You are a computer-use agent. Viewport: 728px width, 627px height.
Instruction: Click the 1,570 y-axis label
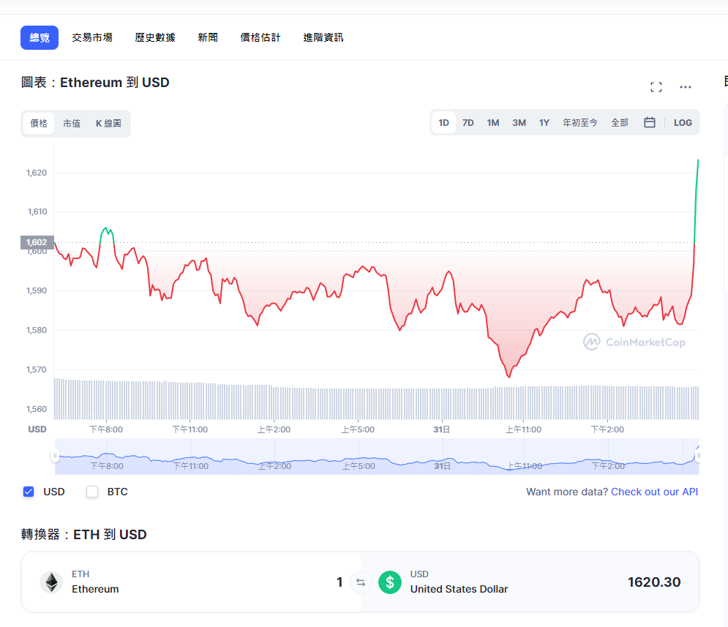coord(37,369)
